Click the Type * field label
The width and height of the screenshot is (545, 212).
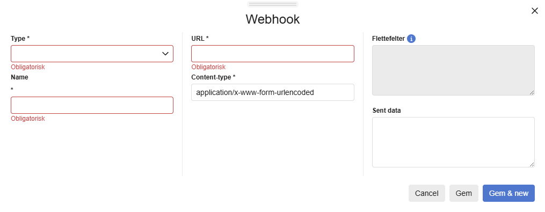(x=20, y=39)
